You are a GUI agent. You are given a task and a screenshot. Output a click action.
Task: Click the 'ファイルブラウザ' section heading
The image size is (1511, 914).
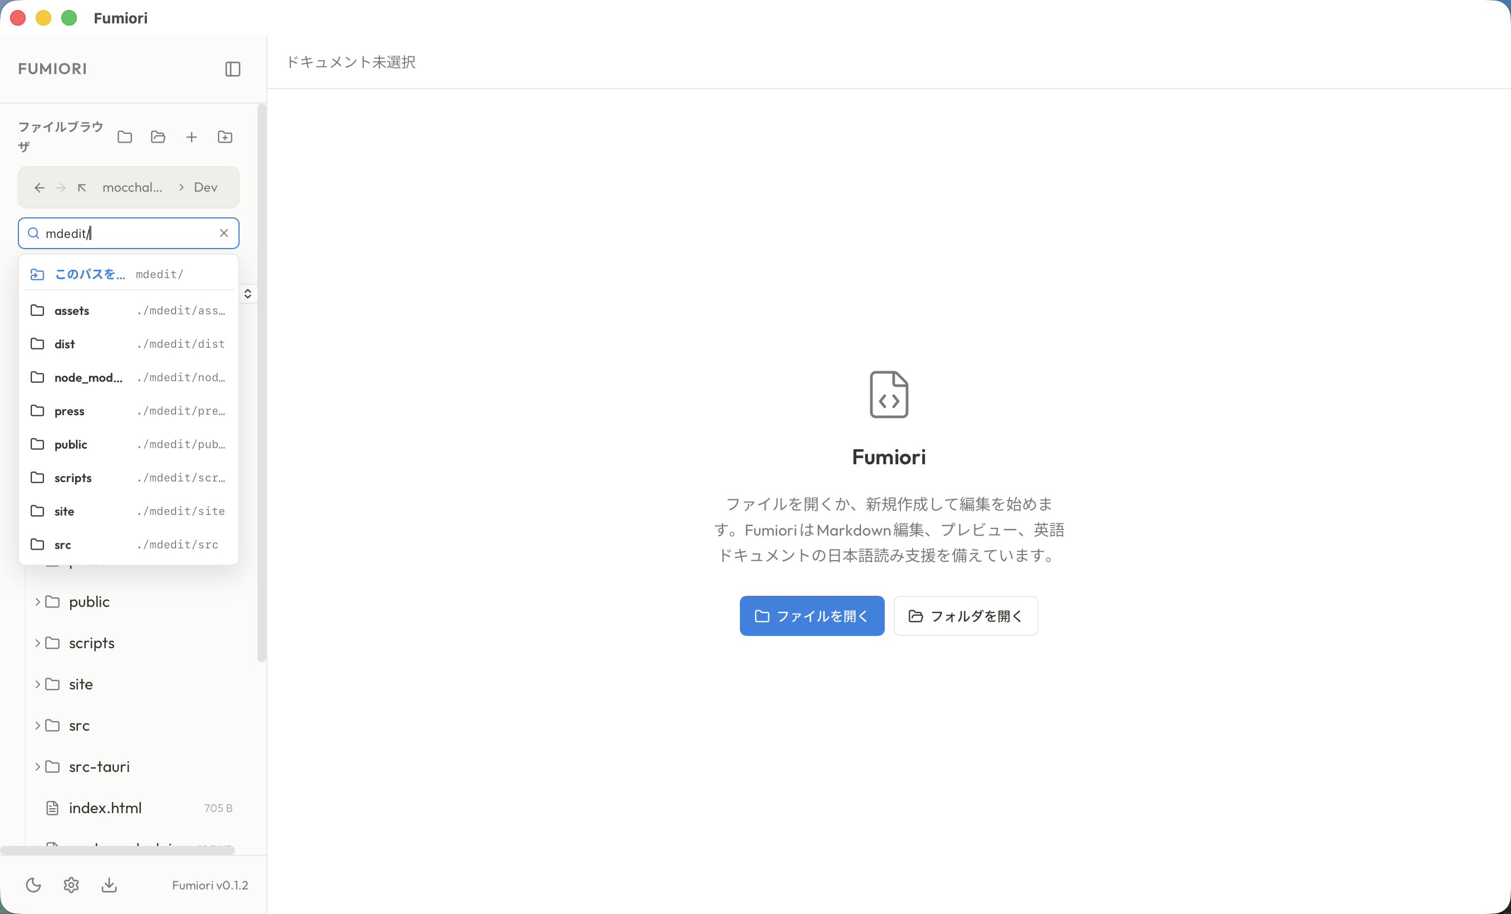pyautogui.click(x=61, y=137)
